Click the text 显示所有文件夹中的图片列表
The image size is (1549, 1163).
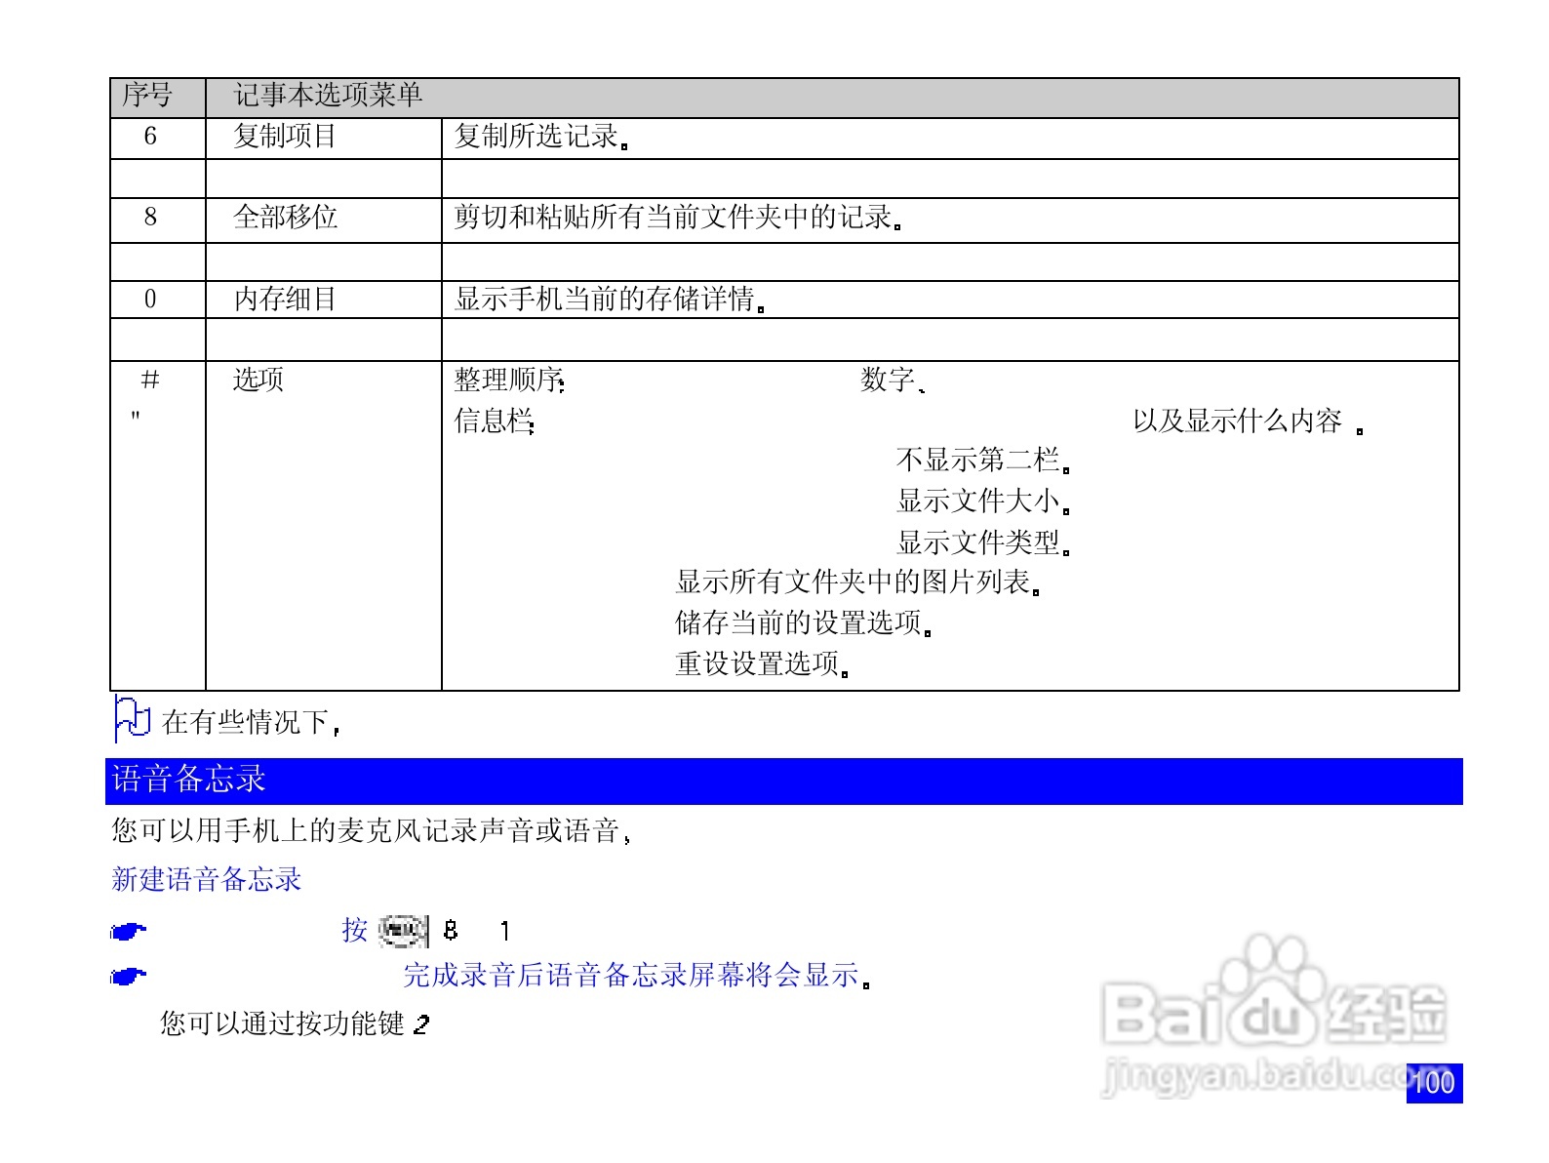click(858, 582)
